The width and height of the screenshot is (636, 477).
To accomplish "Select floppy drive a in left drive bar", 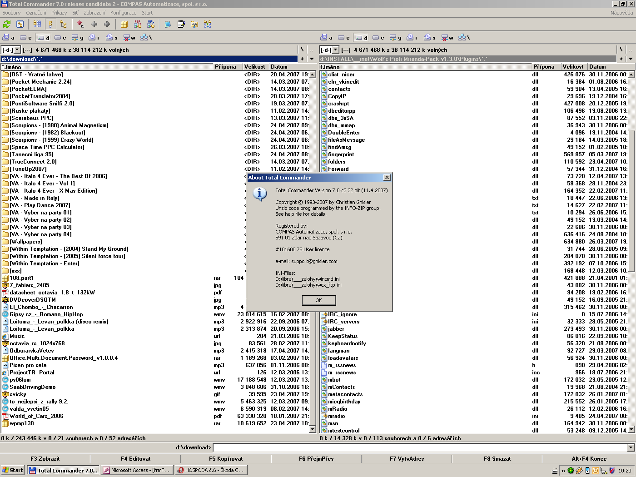I will pos(9,38).
